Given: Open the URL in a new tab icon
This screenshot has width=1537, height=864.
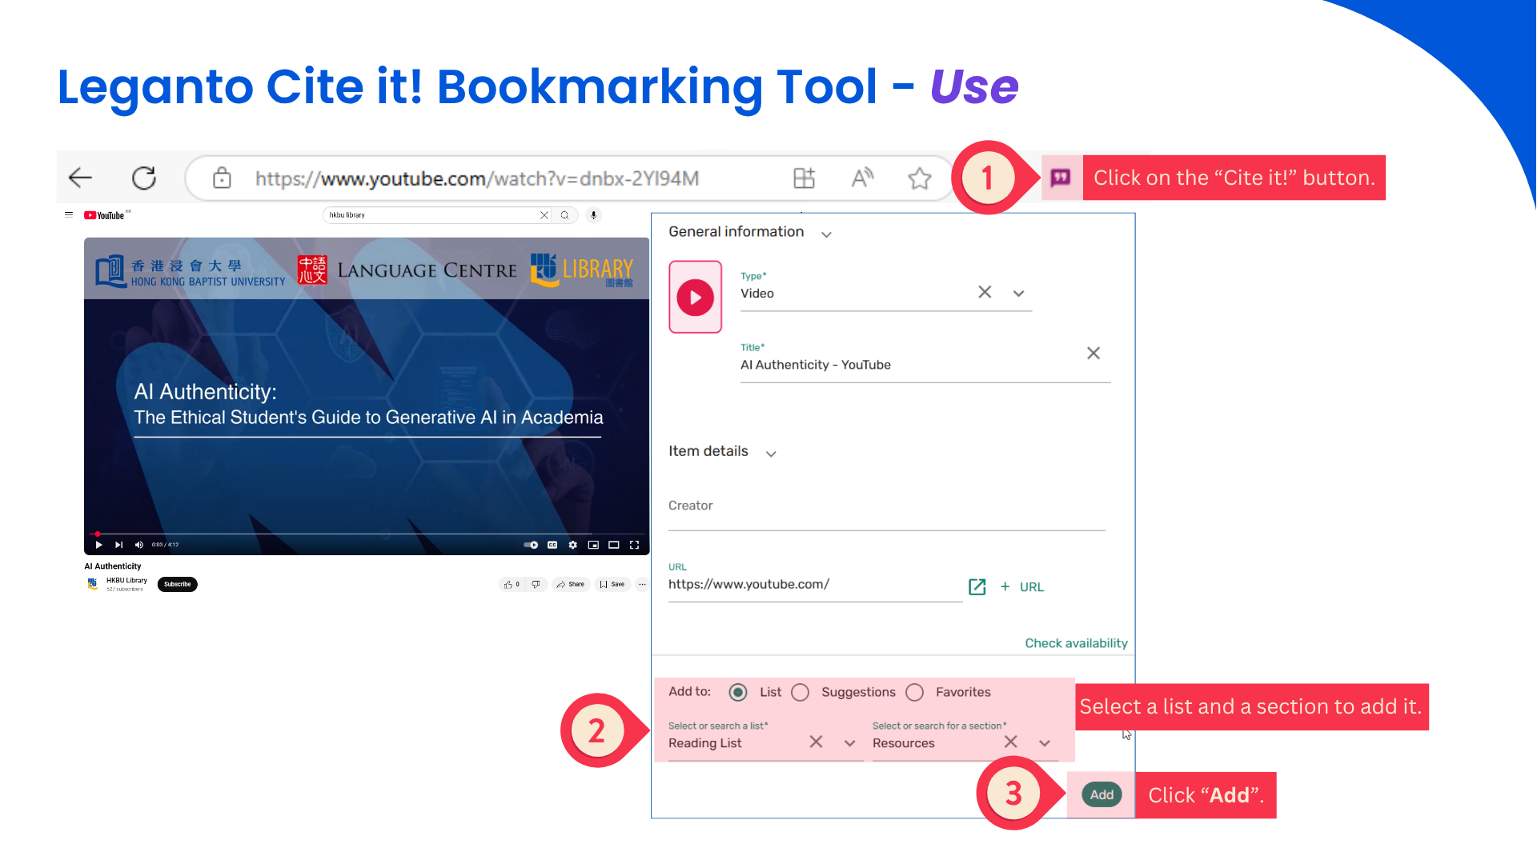Looking at the screenshot, I should tap(977, 586).
